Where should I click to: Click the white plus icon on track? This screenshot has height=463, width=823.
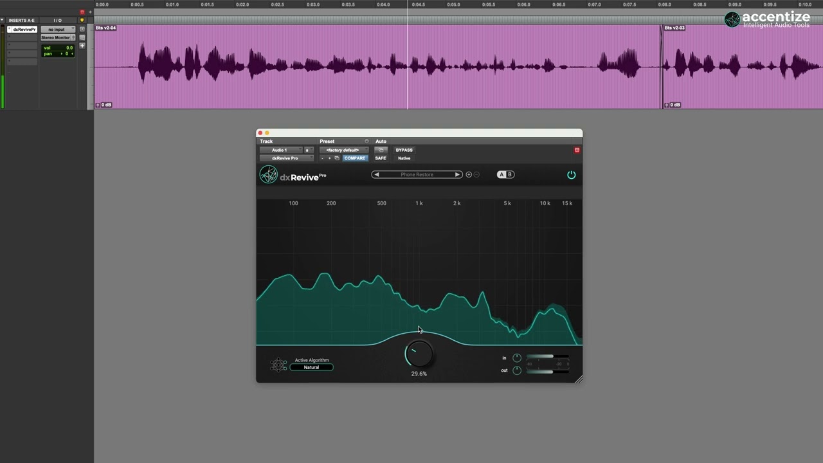tap(82, 46)
